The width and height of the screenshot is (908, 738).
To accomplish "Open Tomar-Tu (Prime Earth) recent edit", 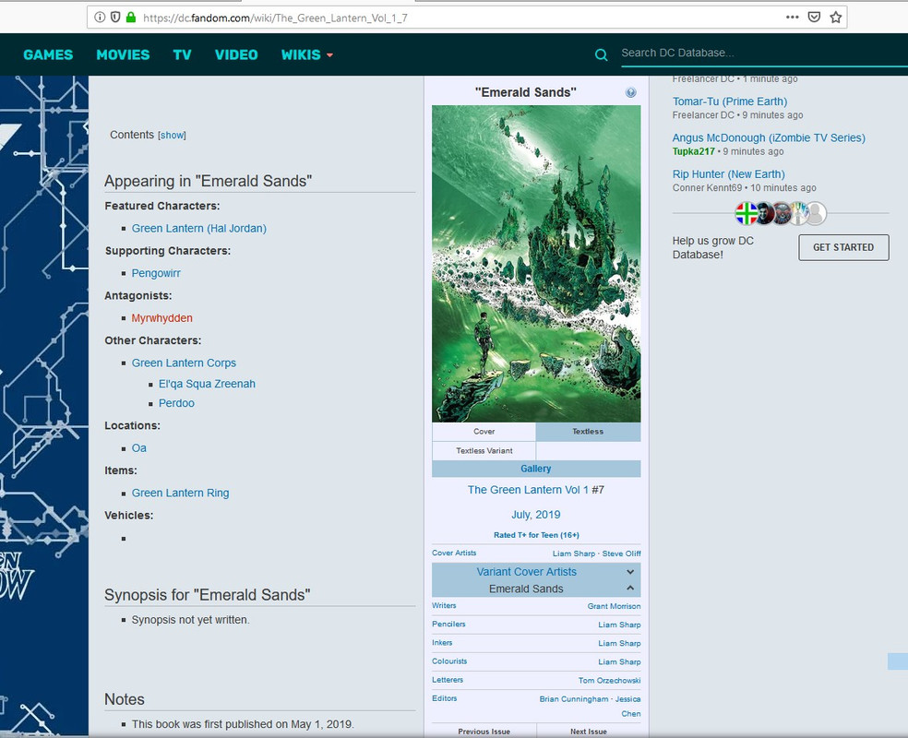I will click(x=730, y=101).
